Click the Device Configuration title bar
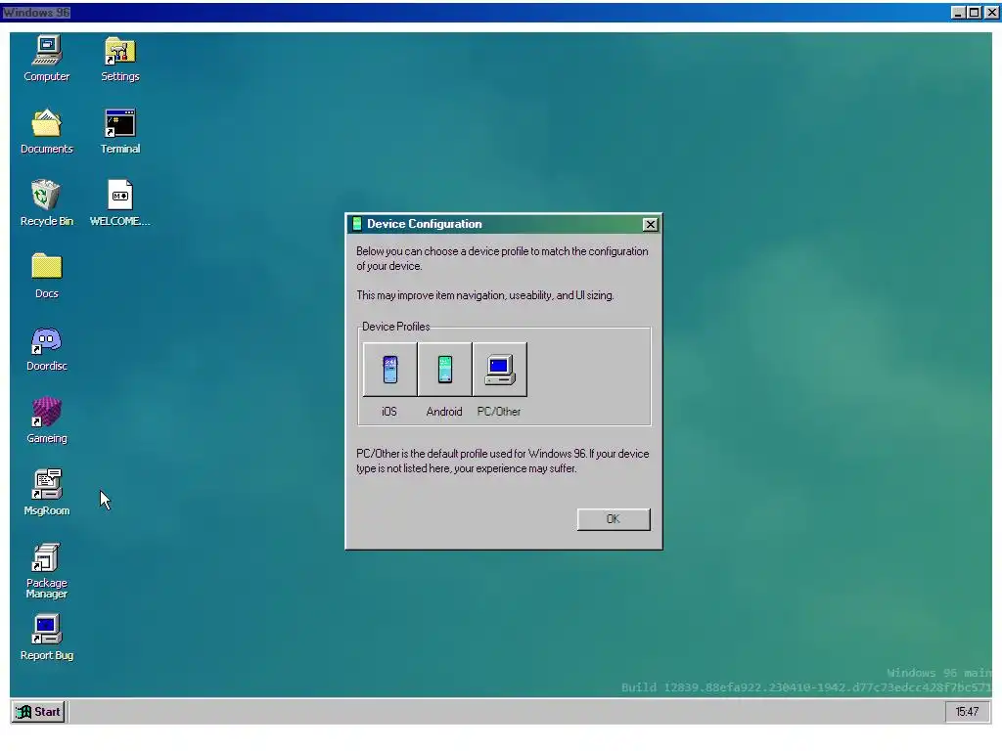Image resolution: width=1002 pixels, height=751 pixels. [x=504, y=224]
